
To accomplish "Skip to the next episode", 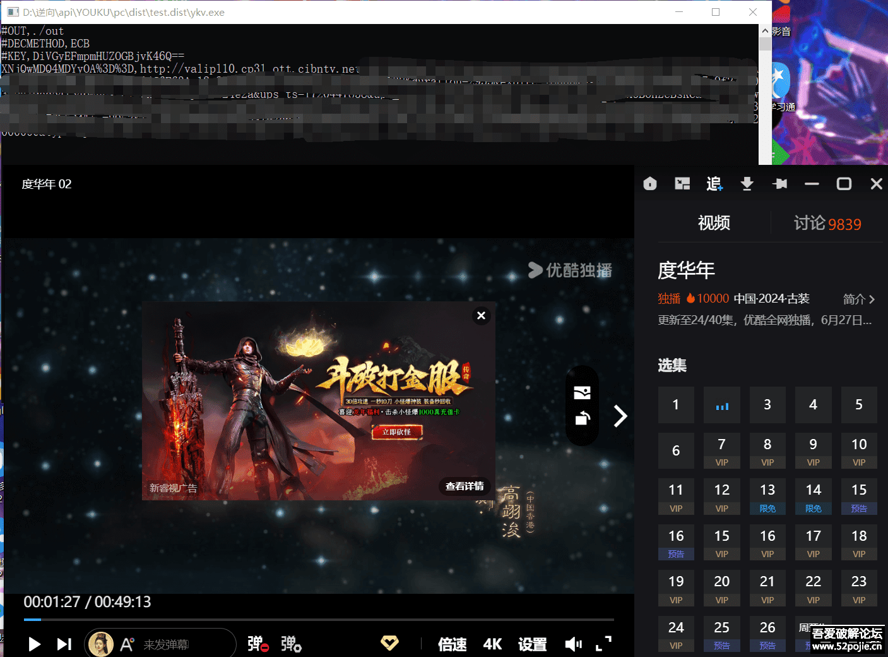I will (64, 644).
